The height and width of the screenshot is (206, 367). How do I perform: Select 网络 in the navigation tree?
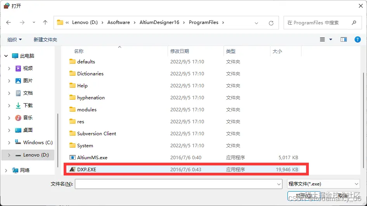[x=25, y=170]
